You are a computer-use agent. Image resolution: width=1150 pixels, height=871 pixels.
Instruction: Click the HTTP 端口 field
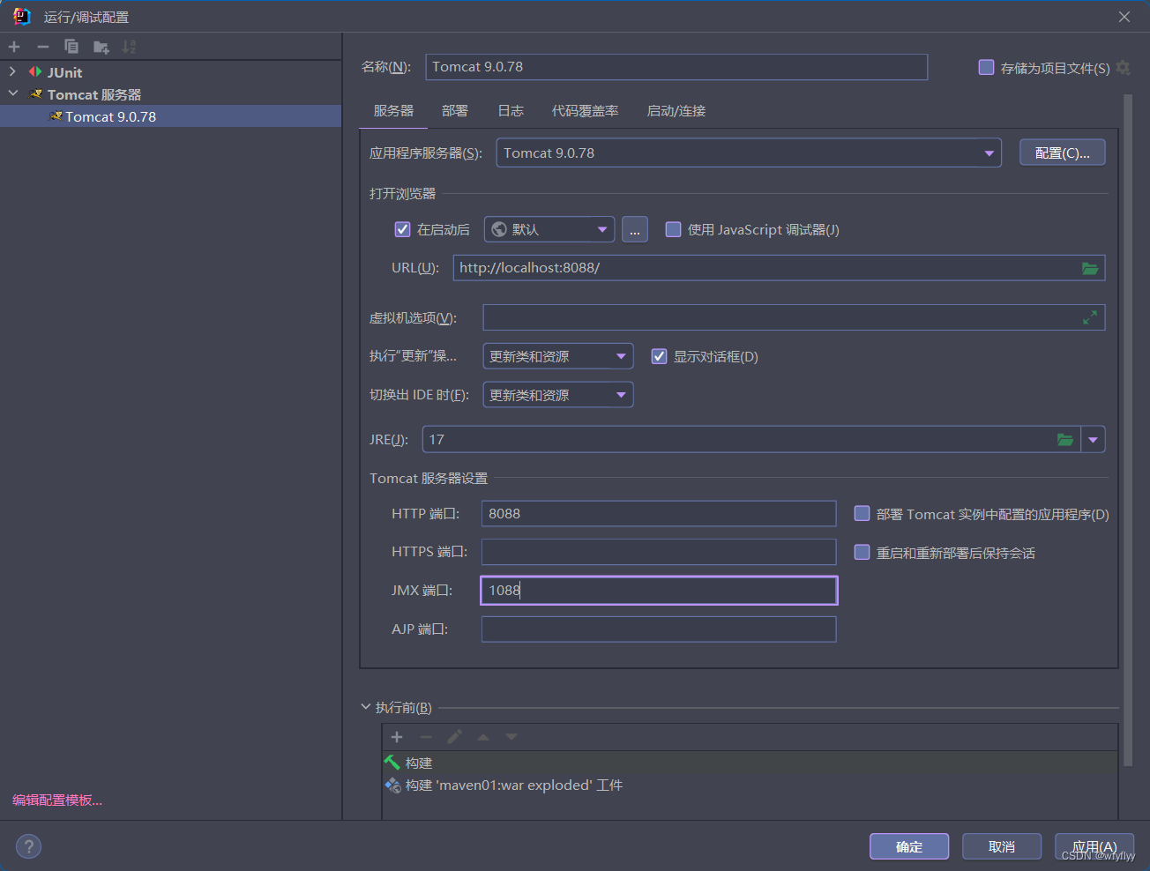click(659, 513)
